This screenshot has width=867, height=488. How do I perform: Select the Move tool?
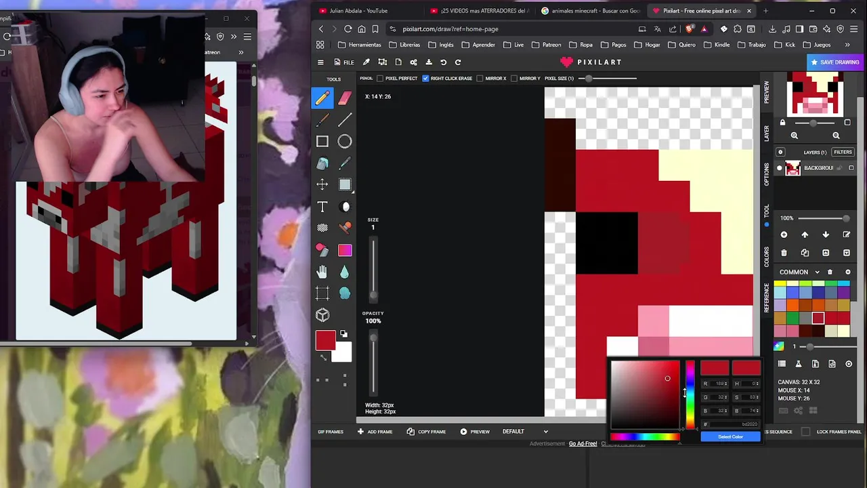pyautogui.click(x=322, y=184)
